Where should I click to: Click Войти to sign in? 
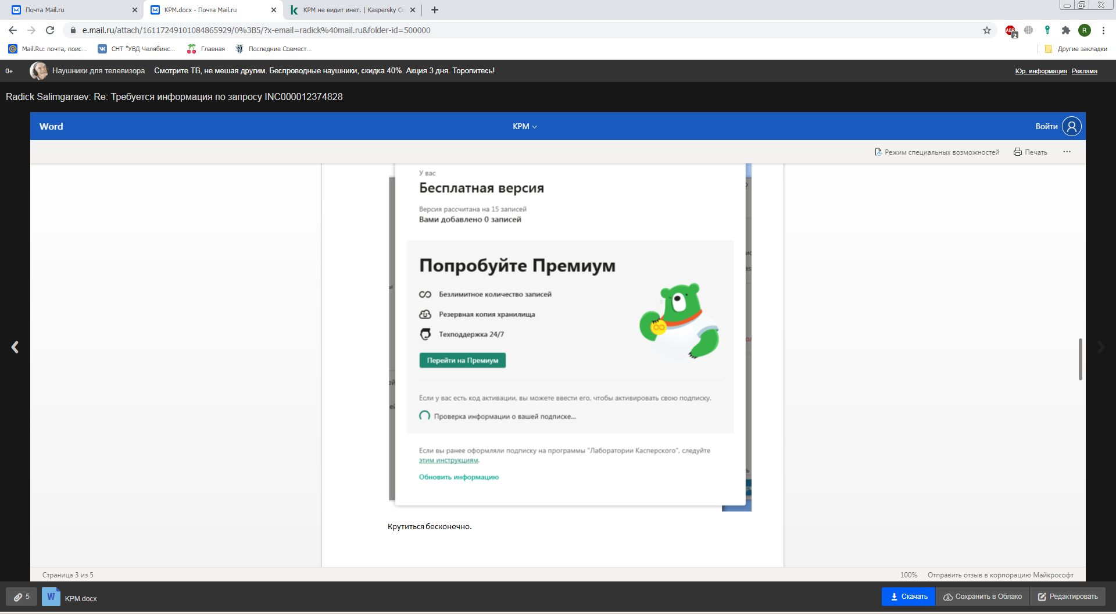1046,126
